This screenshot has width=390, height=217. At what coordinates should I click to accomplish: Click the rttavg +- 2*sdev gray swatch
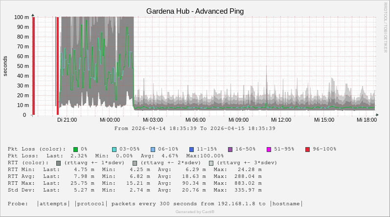[x=135, y=163]
